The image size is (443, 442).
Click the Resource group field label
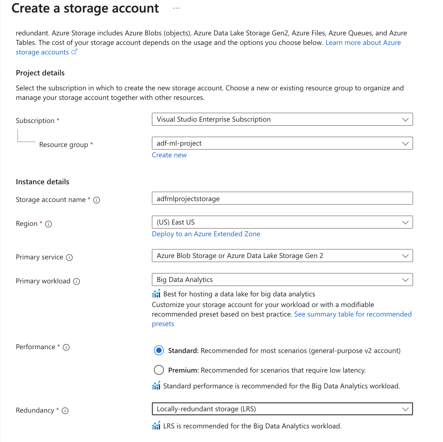click(x=64, y=145)
